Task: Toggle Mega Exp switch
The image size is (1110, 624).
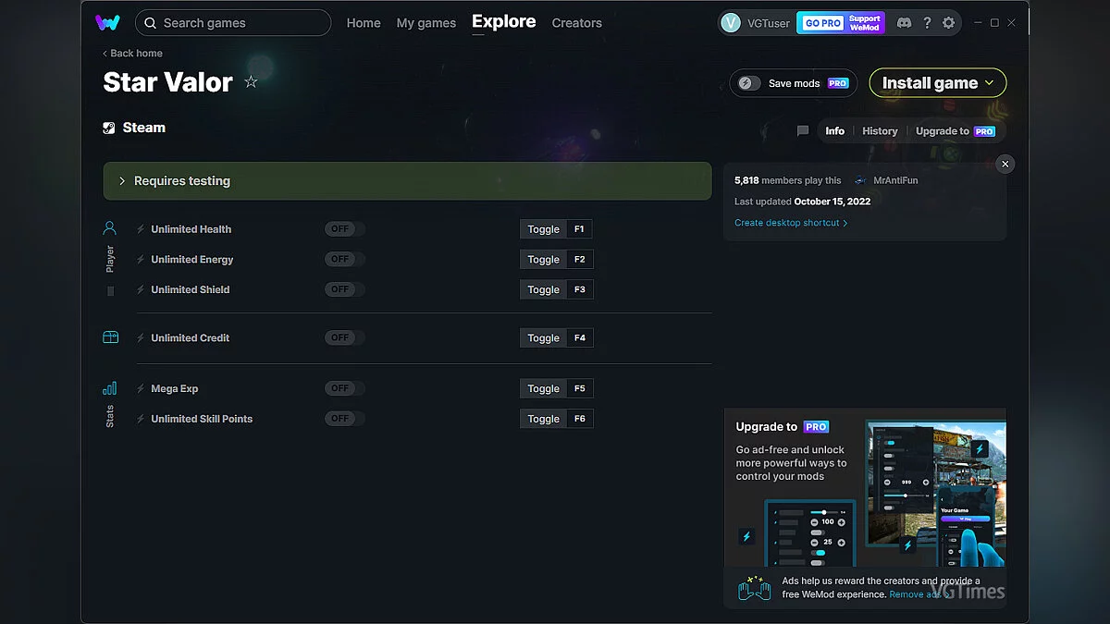Action: pos(344,389)
